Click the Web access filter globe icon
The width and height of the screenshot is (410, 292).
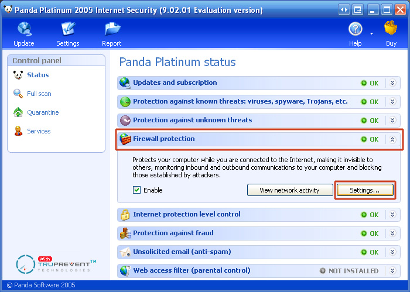point(125,271)
